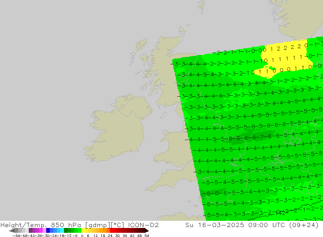Screen dimensions: 323x237
Task: Pick the bright yellow swatch above legend value 0
Action: (83, 231)
